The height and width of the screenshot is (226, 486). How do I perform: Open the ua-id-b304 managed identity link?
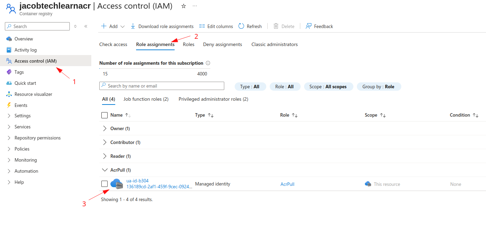(137, 181)
